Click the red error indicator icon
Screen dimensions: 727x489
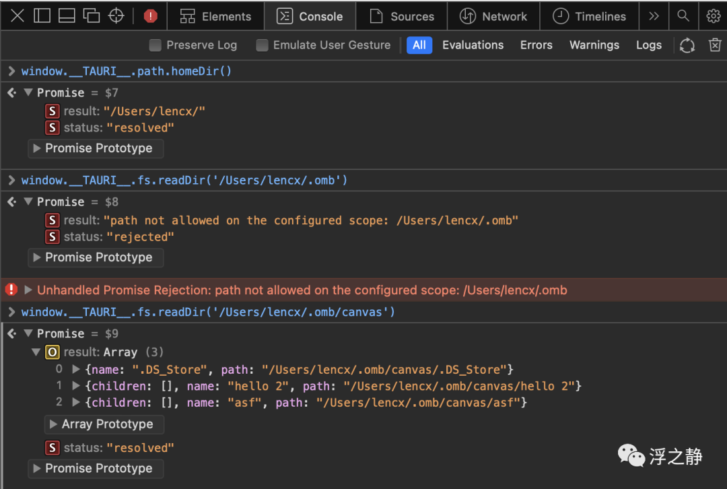pyautogui.click(x=151, y=16)
